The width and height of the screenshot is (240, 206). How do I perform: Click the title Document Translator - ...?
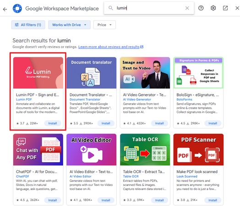click(x=91, y=95)
